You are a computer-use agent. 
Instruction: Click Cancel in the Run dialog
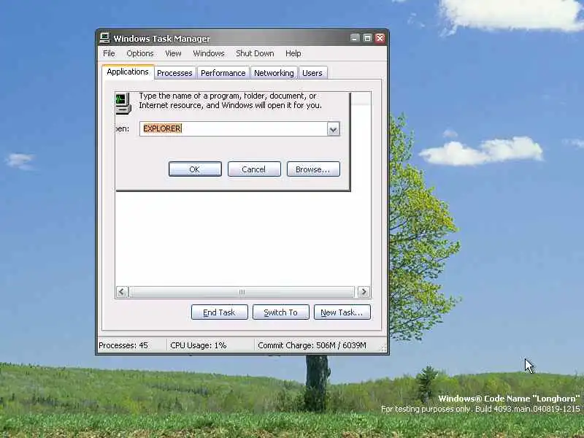254,169
